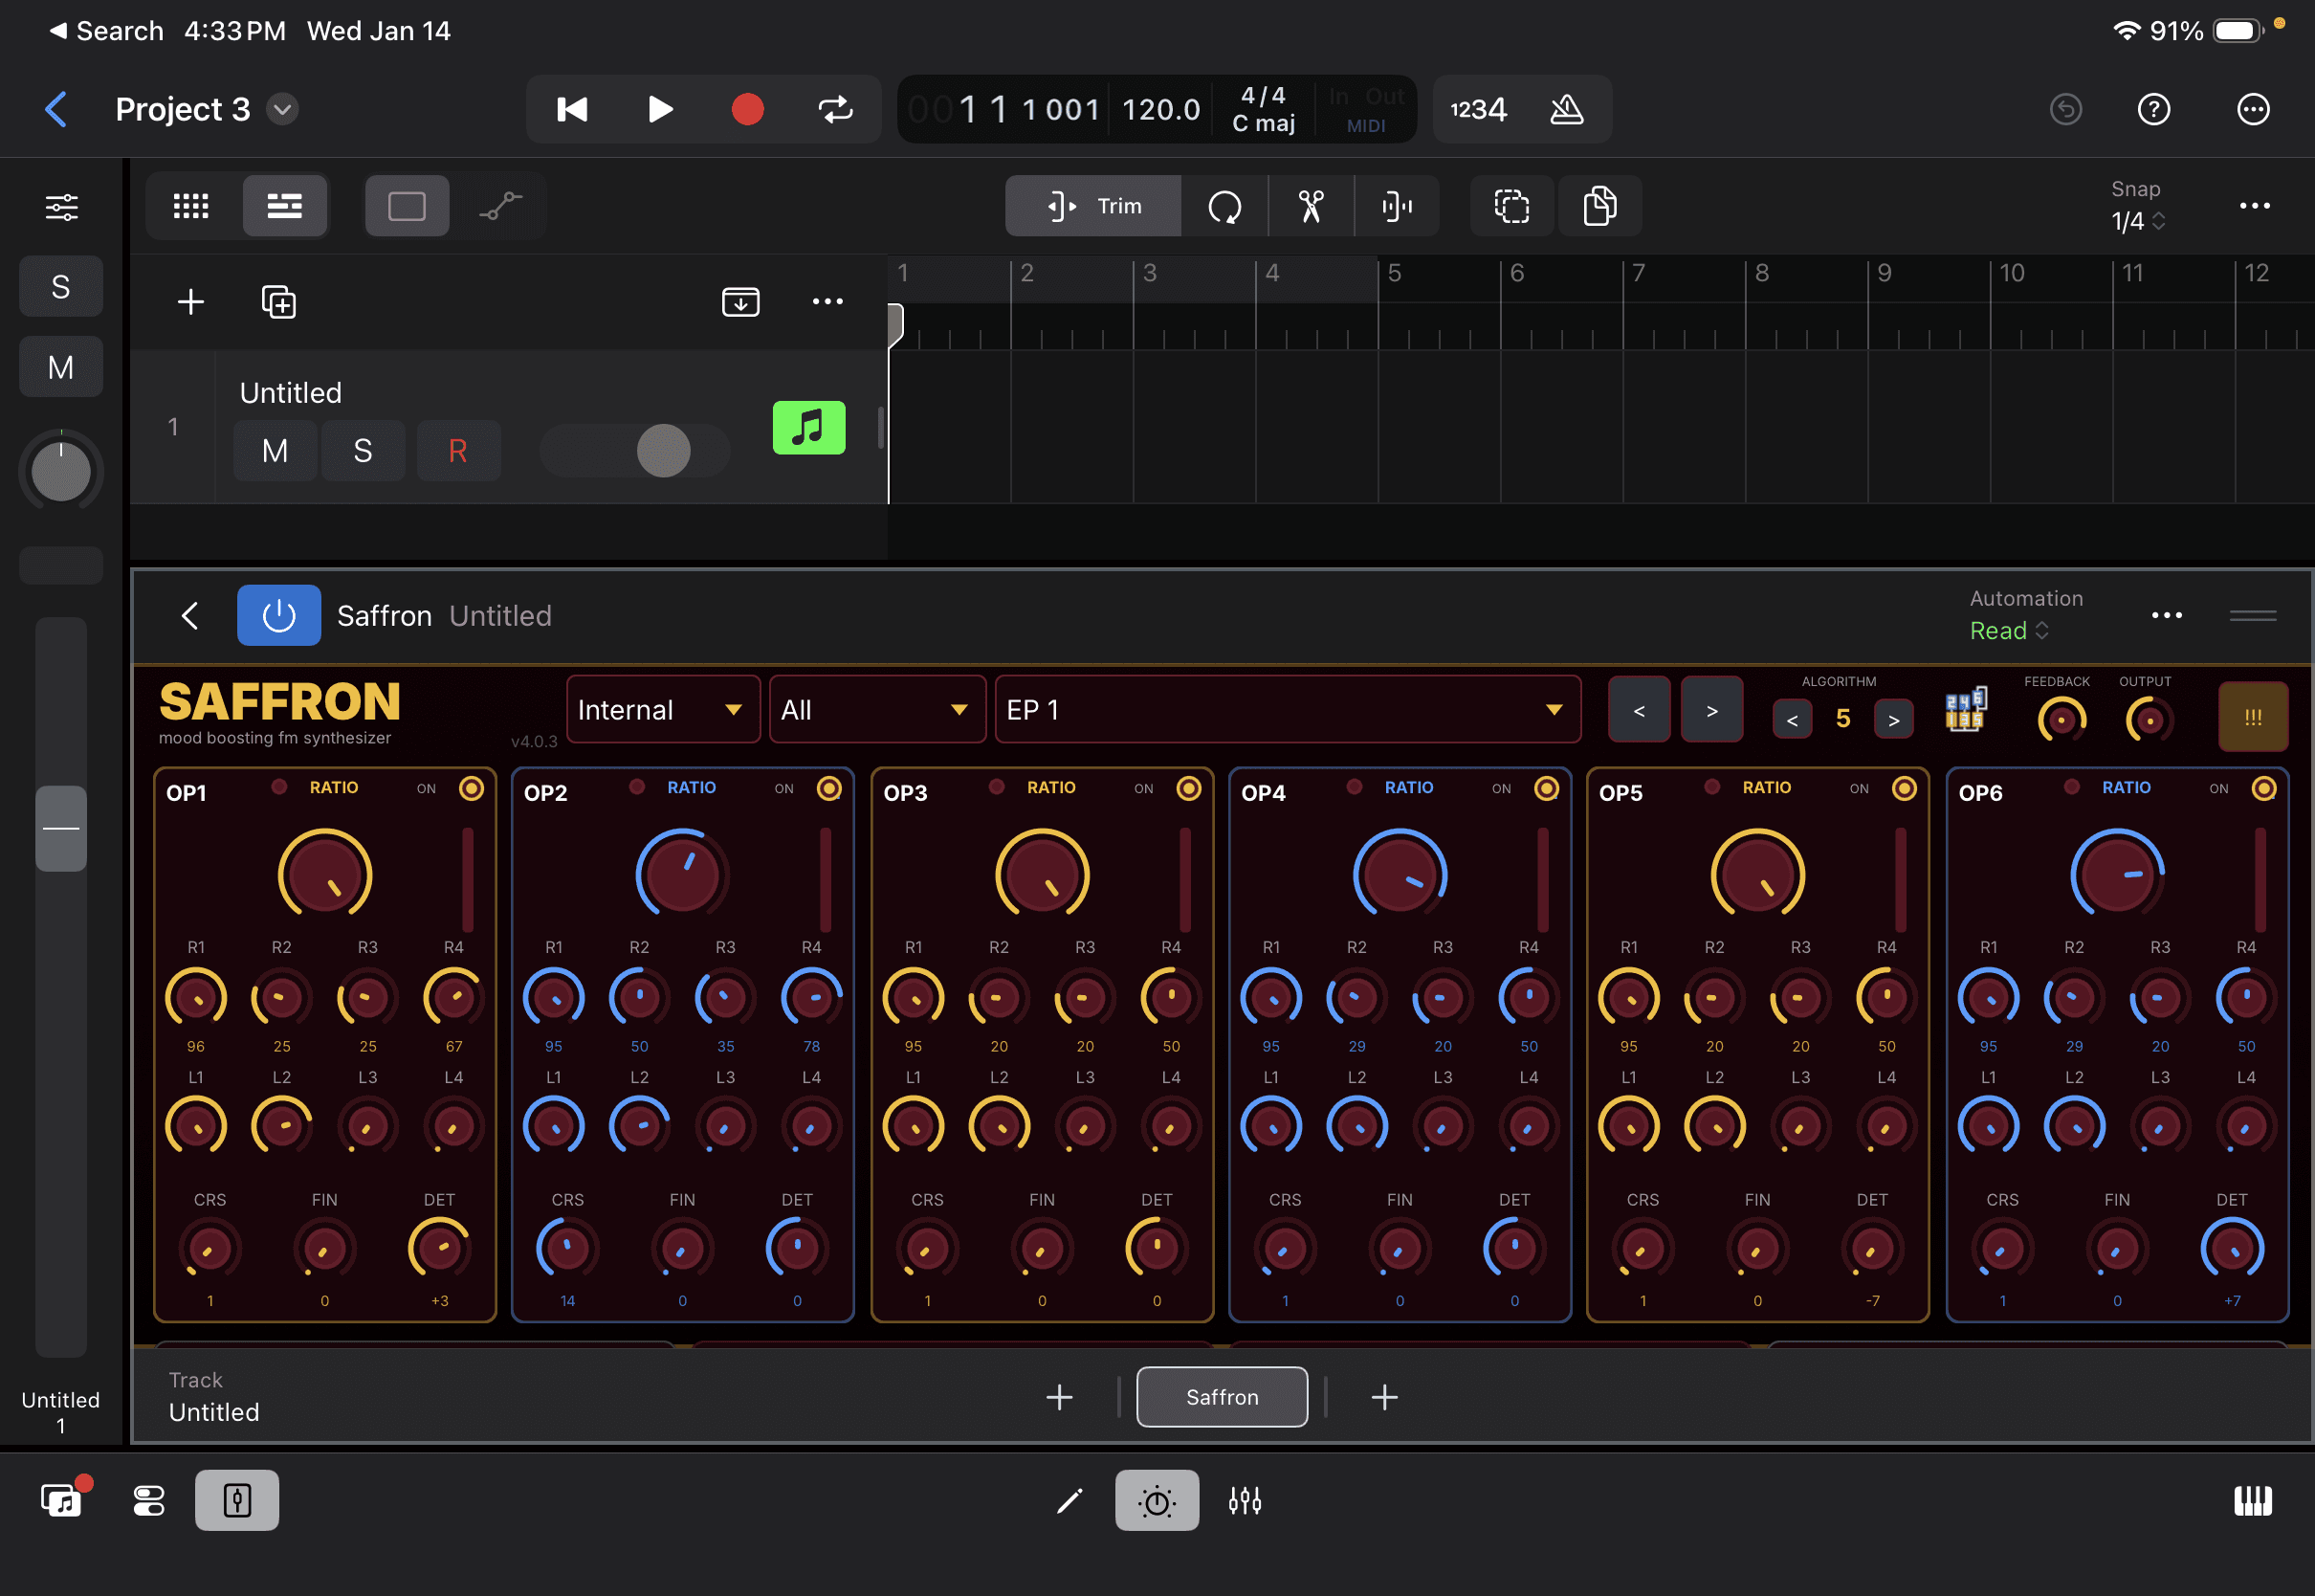Select the split-at-playhead waveform tool

1398,206
